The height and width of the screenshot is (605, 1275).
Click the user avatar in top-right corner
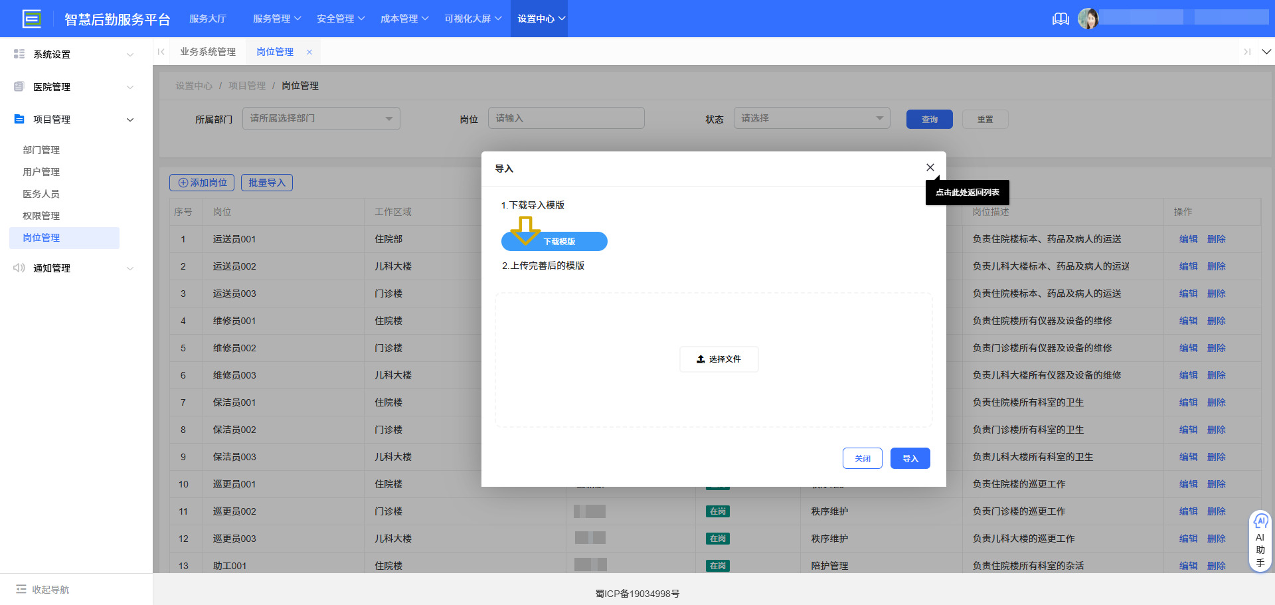pyautogui.click(x=1089, y=18)
